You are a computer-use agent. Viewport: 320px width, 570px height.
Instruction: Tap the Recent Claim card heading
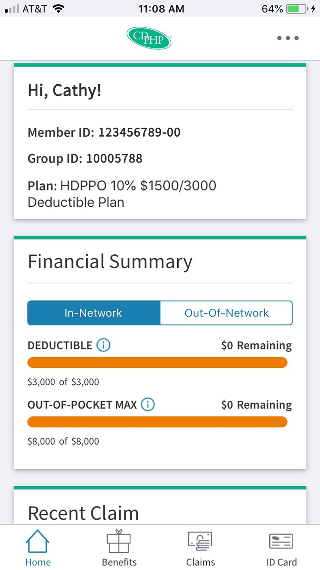(x=83, y=513)
